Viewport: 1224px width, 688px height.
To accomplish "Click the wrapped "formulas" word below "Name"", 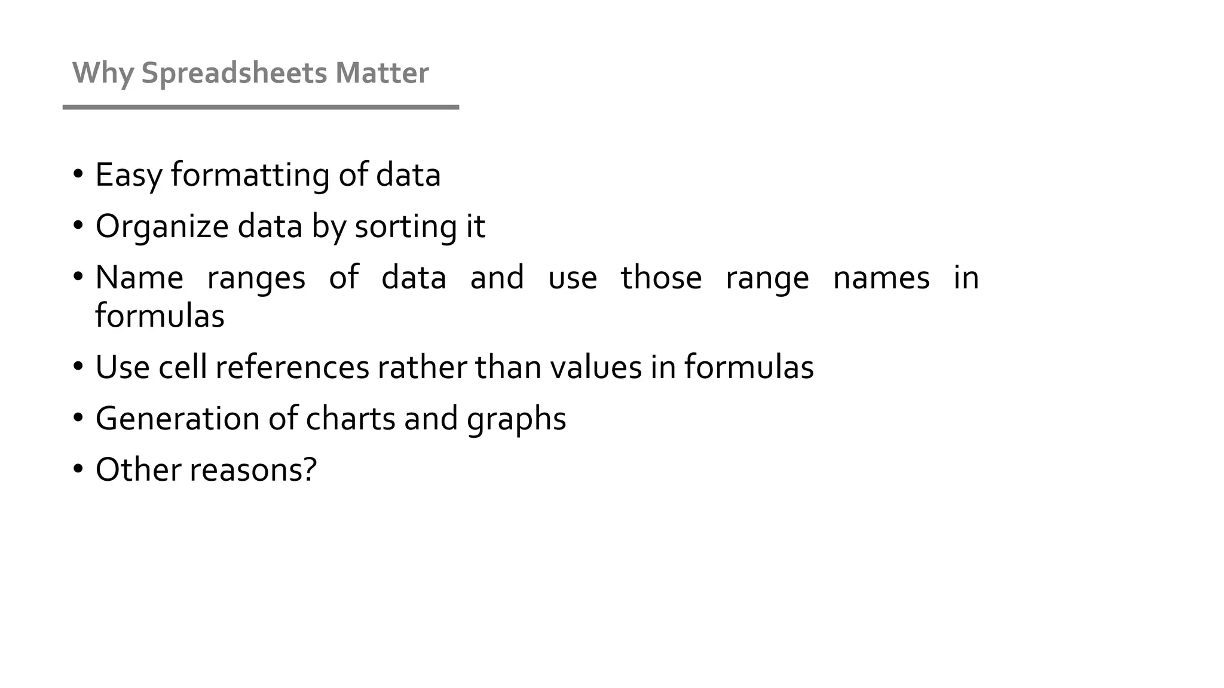I will click(160, 316).
